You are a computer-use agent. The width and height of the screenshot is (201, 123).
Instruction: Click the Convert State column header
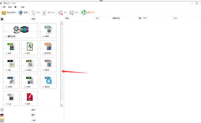click(x=125, y=18)
